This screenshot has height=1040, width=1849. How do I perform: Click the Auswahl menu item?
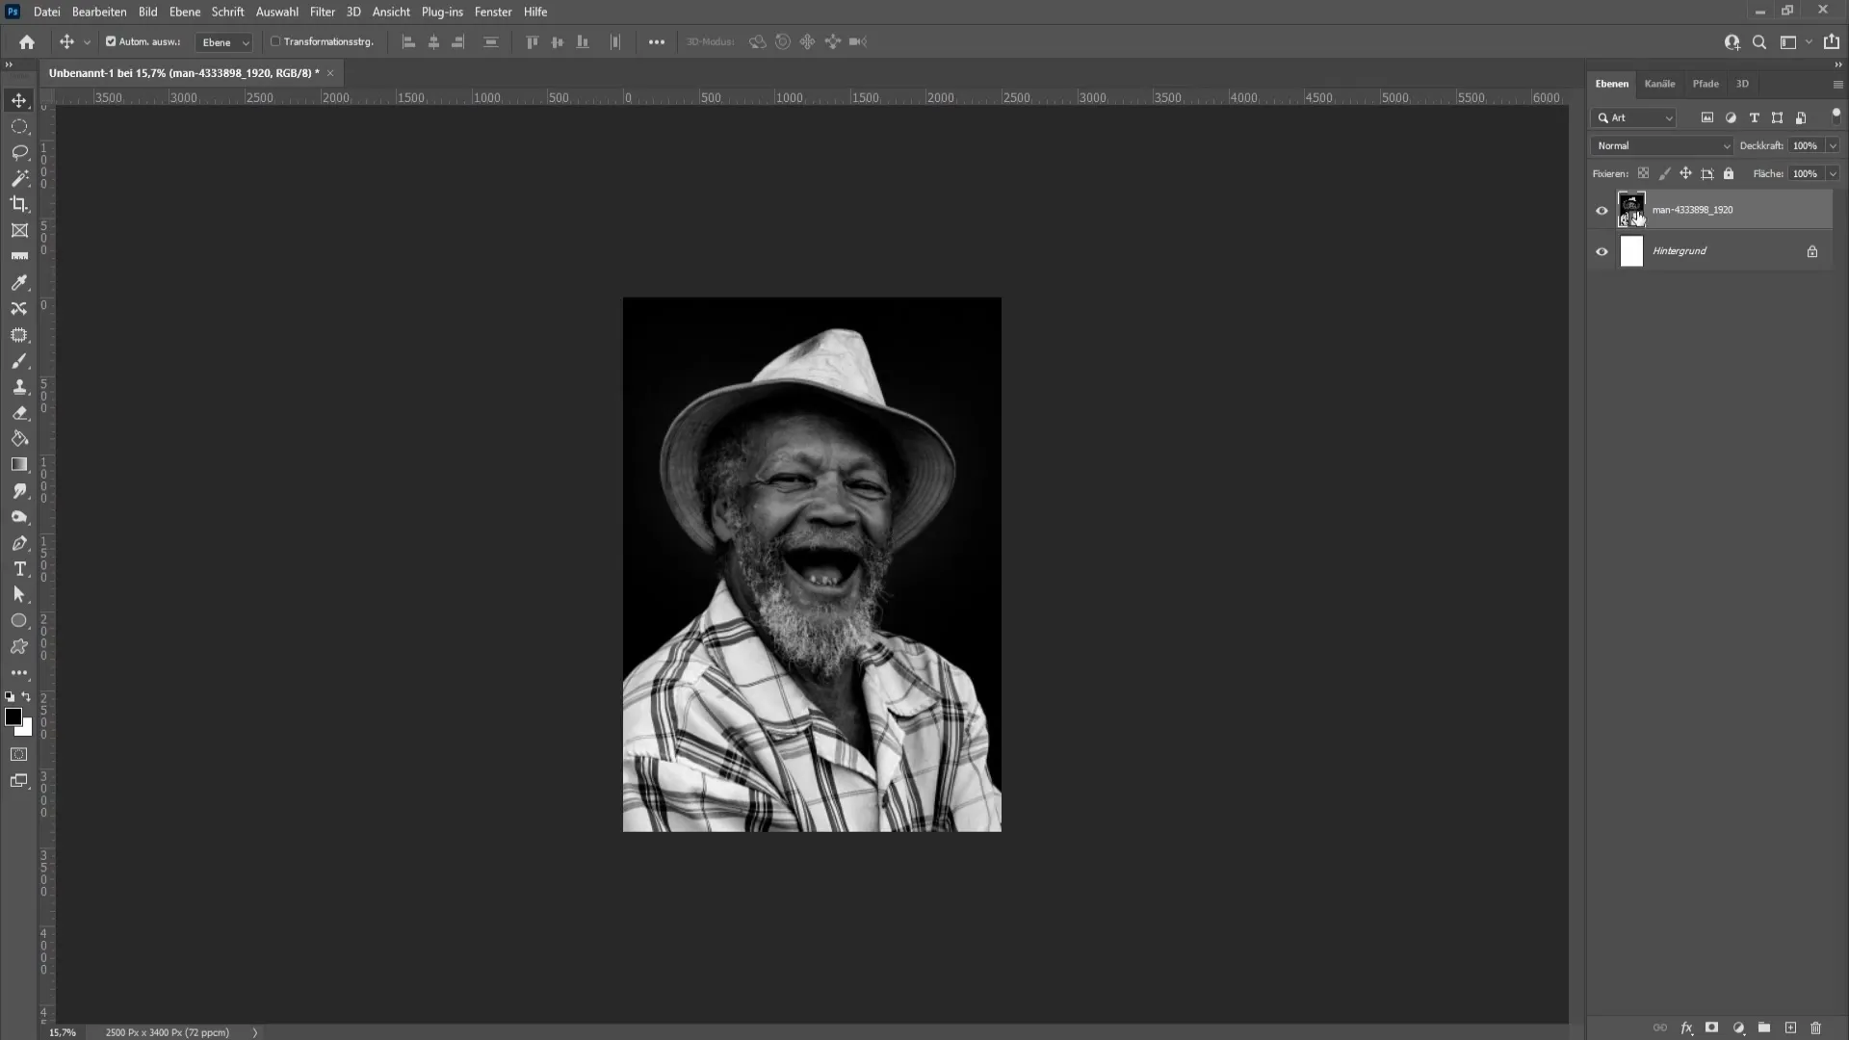276,12
